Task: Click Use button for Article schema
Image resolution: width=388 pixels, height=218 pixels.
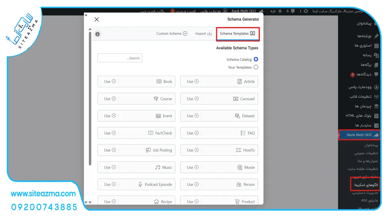Action: pyautogui.click(x=193, y=81)
